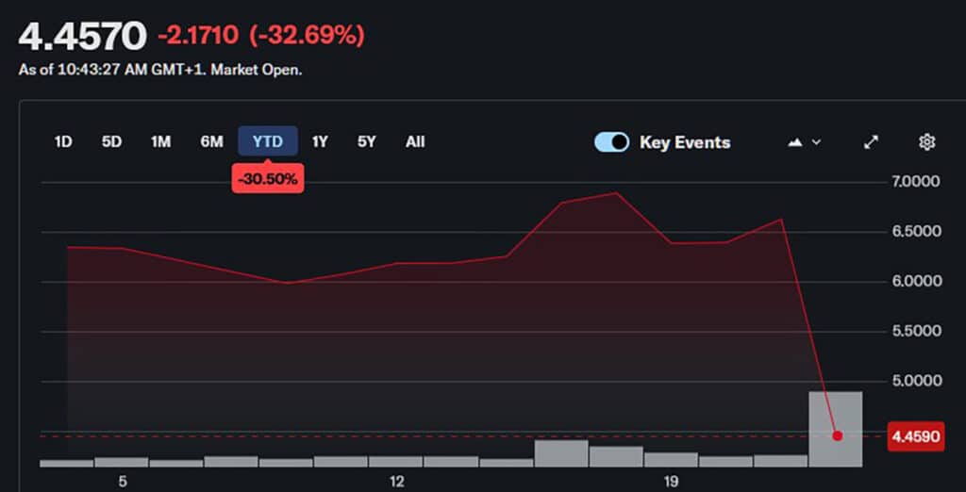Click the 6.0000 axis label
Screen dimensions: 966x492
[x=916, y=282]
